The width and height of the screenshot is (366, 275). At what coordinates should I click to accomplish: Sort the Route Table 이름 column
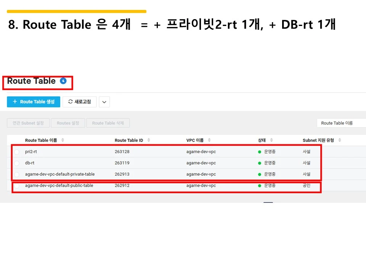63,140
